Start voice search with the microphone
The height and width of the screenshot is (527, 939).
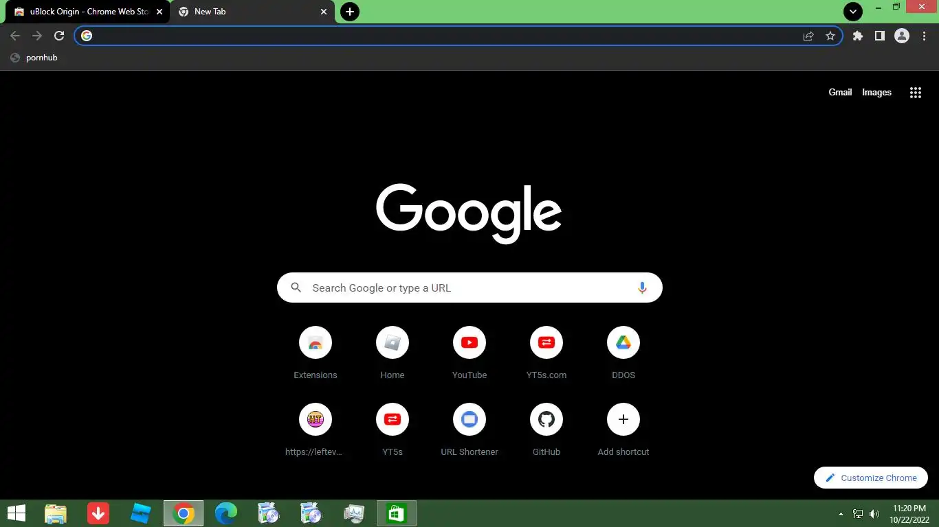642,288
